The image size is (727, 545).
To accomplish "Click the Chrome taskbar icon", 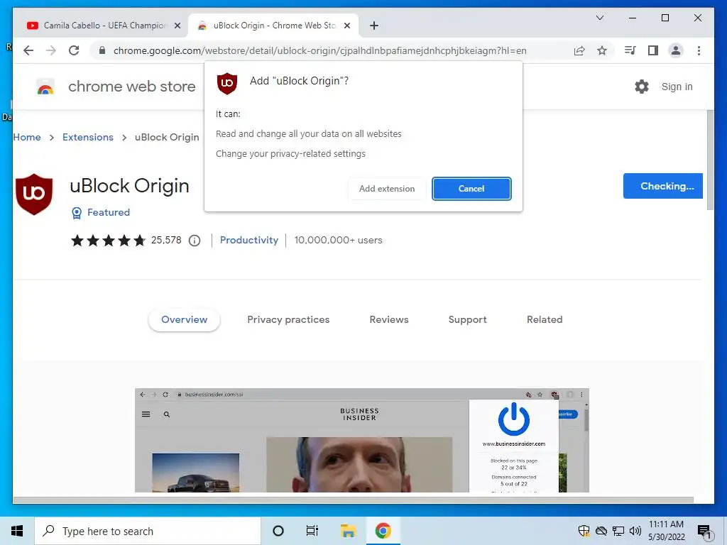I will click(x=383, y=531).
